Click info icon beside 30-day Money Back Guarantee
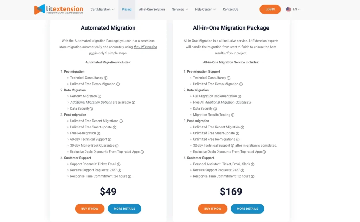The width and height of the screenshot is (360, 222). (x=117, y=146)
